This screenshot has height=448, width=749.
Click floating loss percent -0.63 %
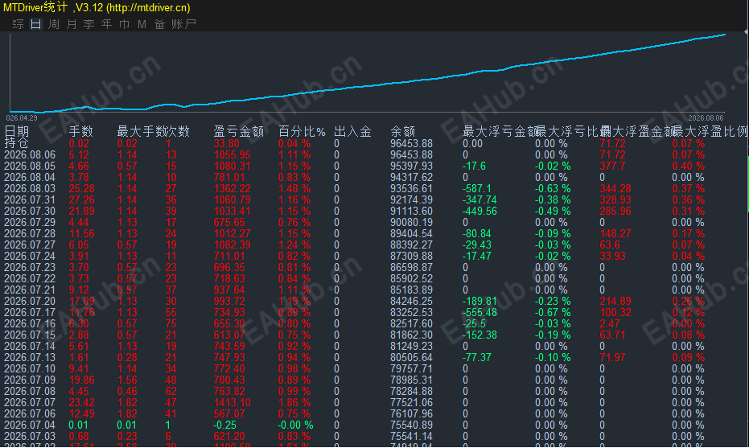[553, 188]
